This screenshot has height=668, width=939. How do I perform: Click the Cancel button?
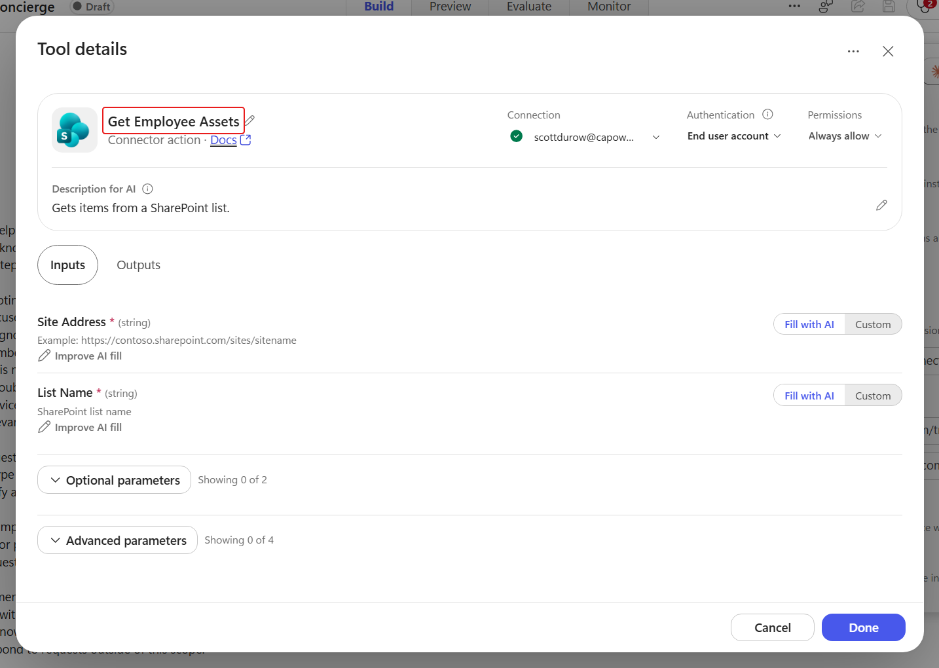[773, 627]
